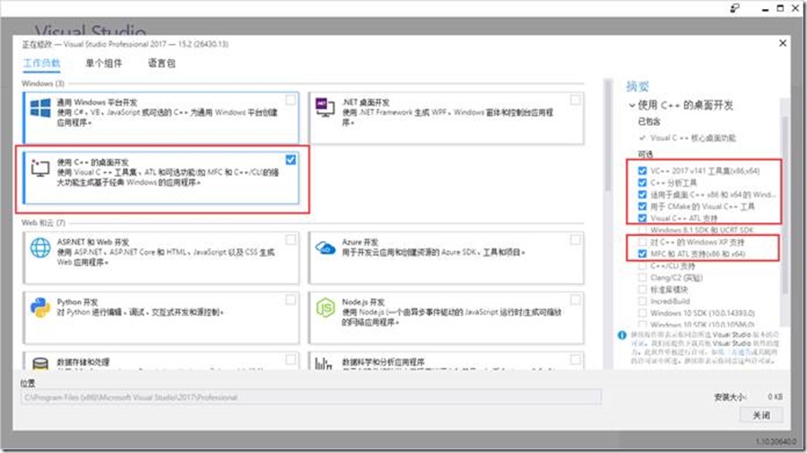The height and width of the screenshot is (453, 807).
Task: Uncheck VC++ 2017 v141 toolset option
Action: (642, 171)
